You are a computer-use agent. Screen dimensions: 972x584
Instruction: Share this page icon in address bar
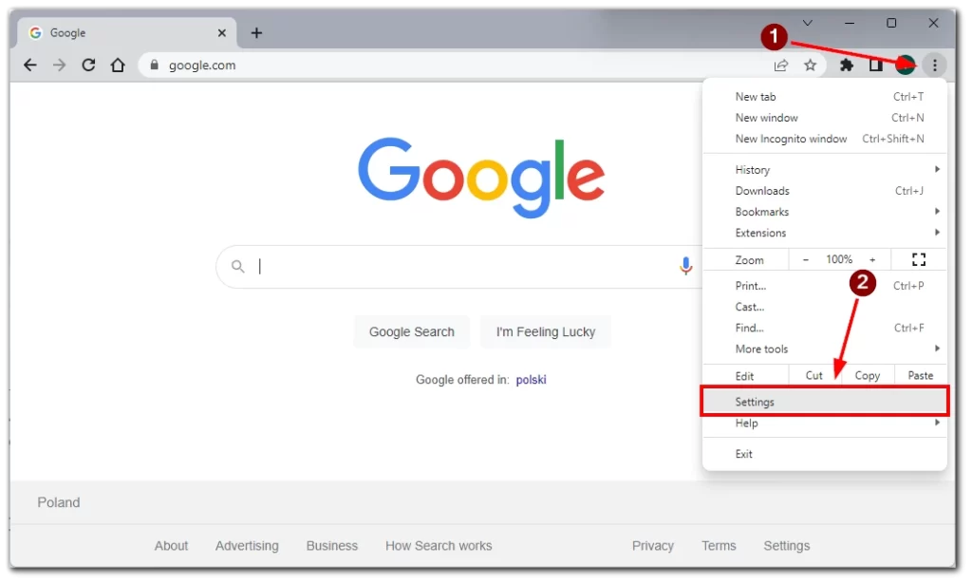pos(781,66)
